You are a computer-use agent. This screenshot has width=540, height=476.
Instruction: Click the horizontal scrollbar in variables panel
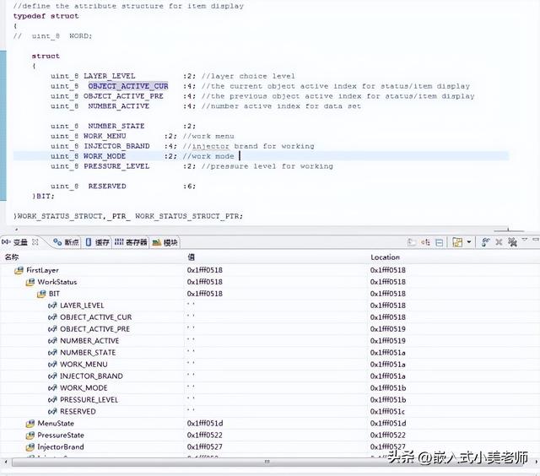169,462
